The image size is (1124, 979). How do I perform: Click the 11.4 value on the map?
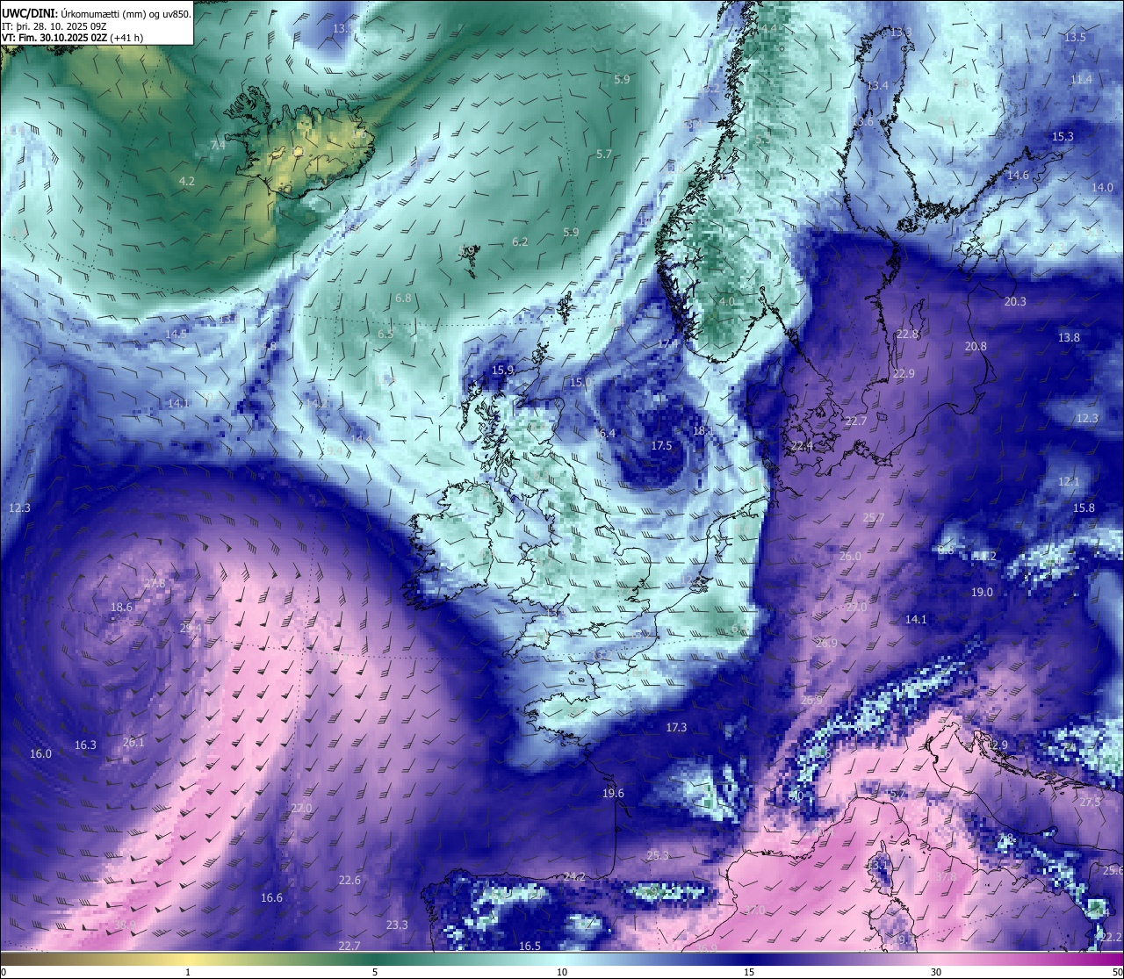pyautogui.click(x=1081, y=80)
